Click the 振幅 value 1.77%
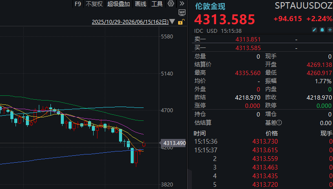The image size is (333, 189). click(x=323, y=81)
